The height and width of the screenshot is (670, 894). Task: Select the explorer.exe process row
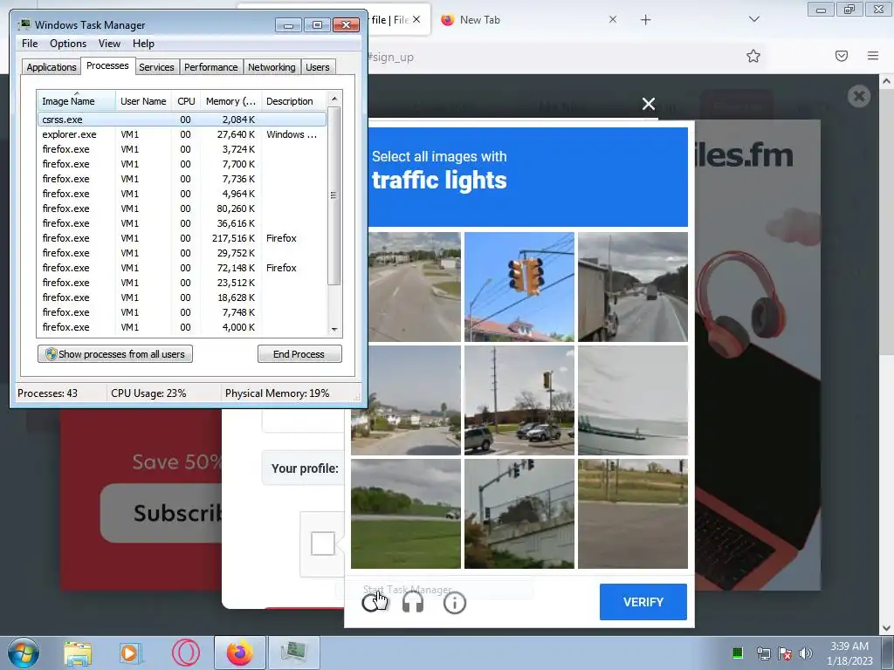pos(182,134)
